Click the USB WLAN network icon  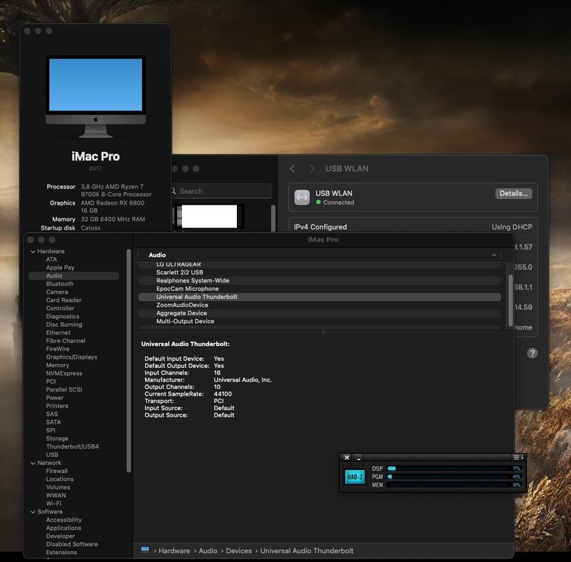(x=302, y=198)
